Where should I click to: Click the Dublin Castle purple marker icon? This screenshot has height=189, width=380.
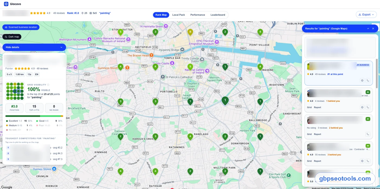172,63
